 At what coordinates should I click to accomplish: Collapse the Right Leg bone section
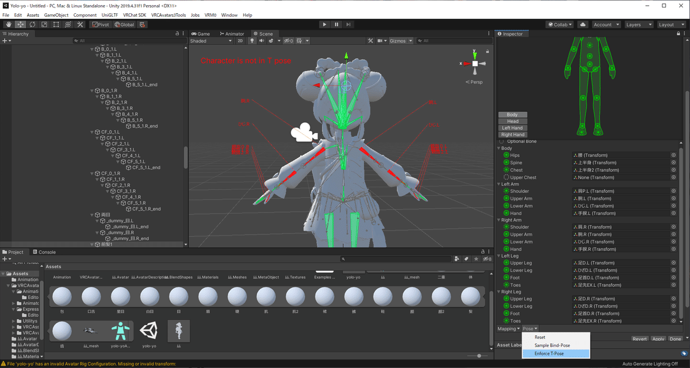click(x=499, y=292)
